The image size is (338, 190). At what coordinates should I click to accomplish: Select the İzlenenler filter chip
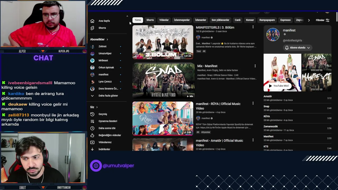[201, 20]
